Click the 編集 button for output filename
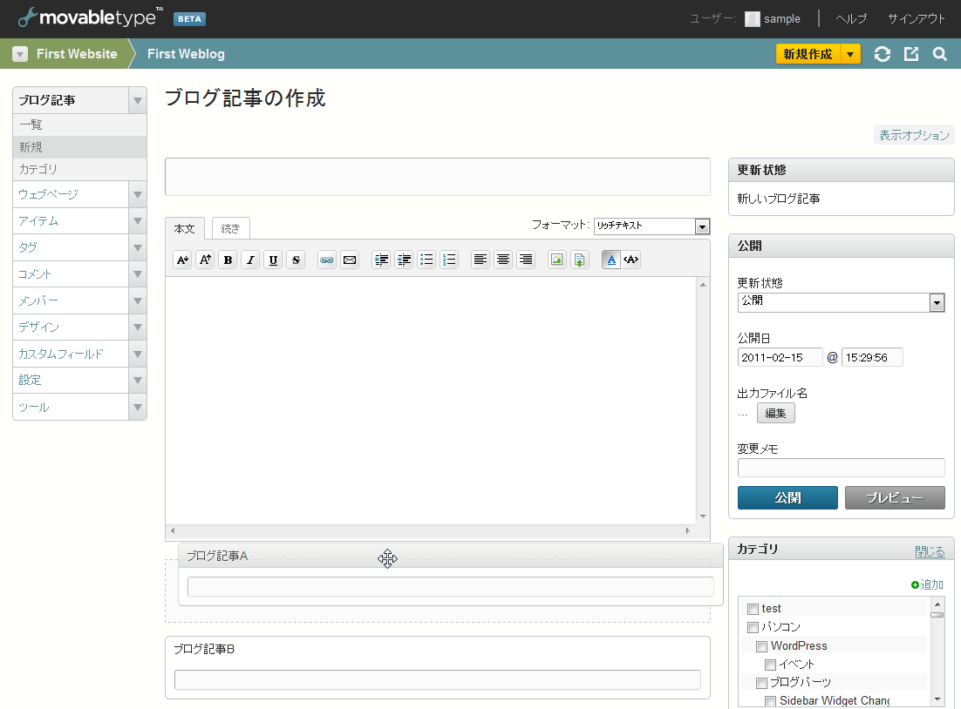Image resolution: width=961 pixels, height=709 pixels. [776, 413]
